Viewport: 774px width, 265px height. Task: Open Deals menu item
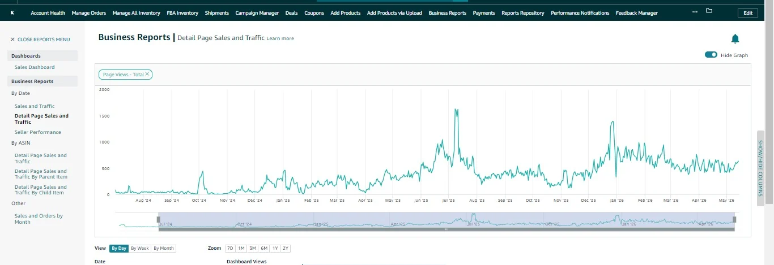click(x=292, y=13)
